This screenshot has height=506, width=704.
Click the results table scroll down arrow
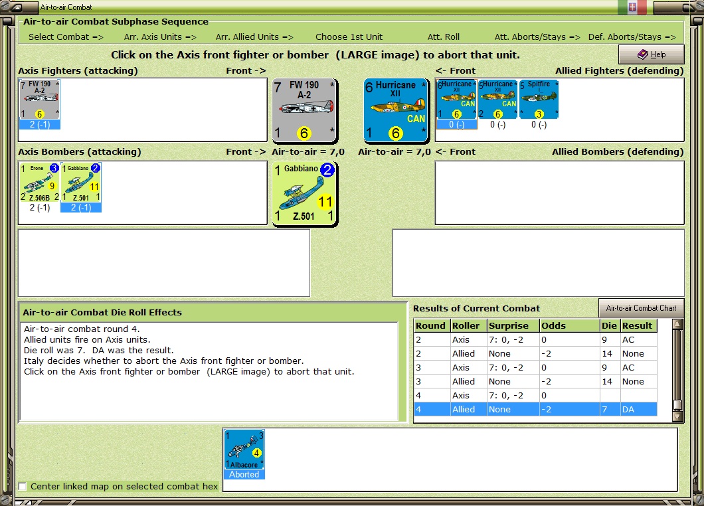pyautogui.click(x=677, y=416)
